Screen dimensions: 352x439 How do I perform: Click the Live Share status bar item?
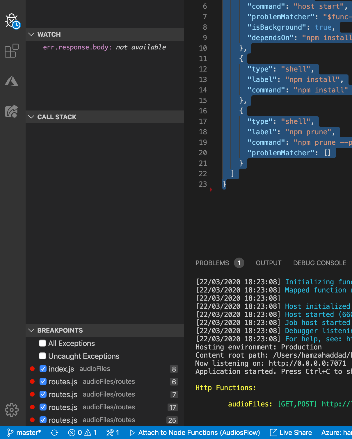coord(291,433)
